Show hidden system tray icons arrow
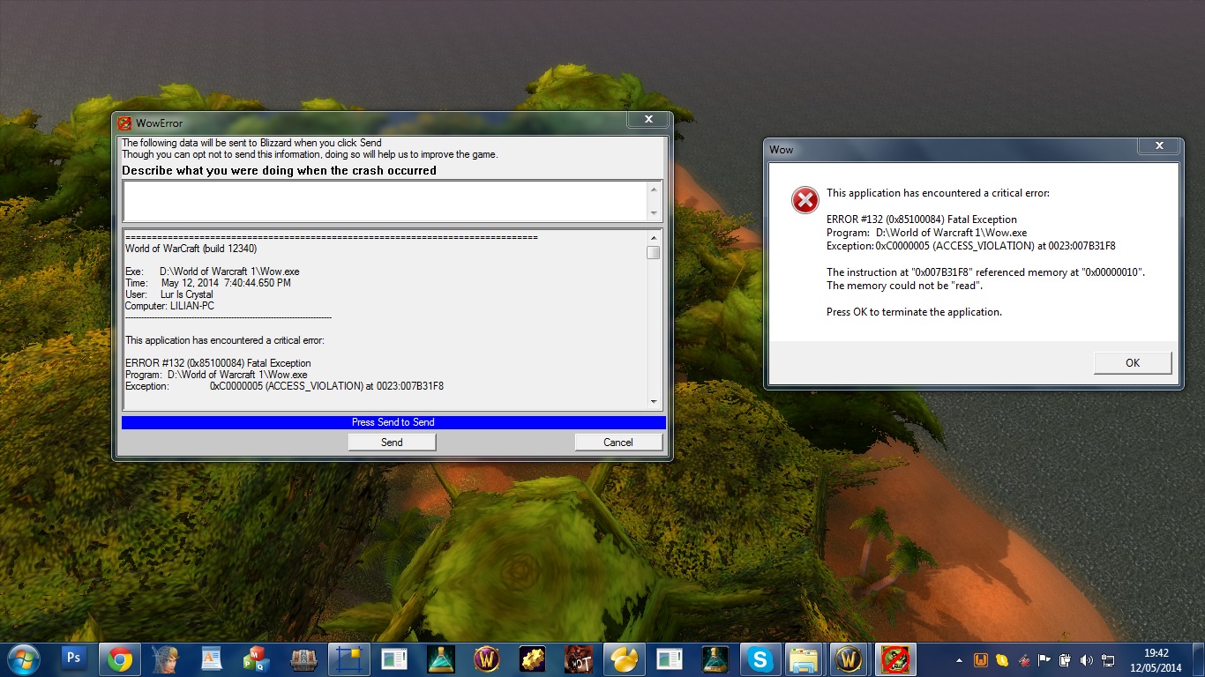 [960, 659]
